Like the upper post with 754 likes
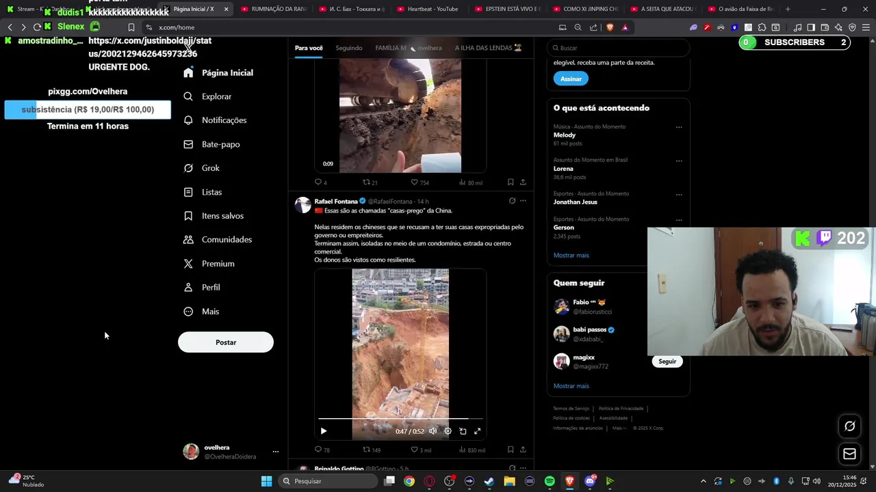This screenshot has height=492, width=876. [420, 182]
